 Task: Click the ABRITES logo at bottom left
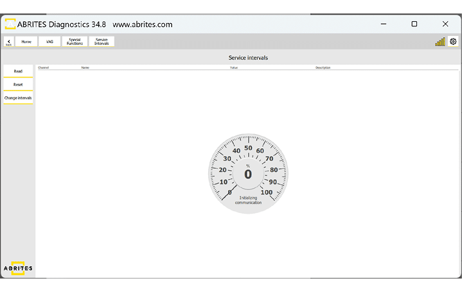pyautogui.click(x=18, y=268)
